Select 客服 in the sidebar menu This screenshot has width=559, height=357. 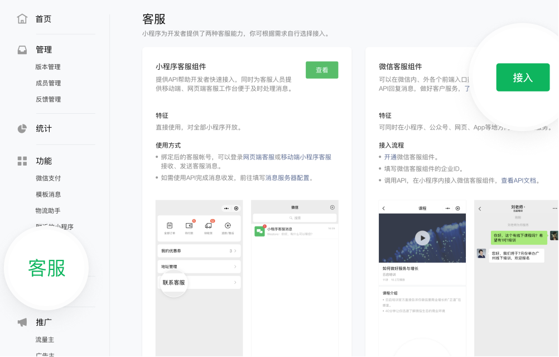click(x=46, y=268)
